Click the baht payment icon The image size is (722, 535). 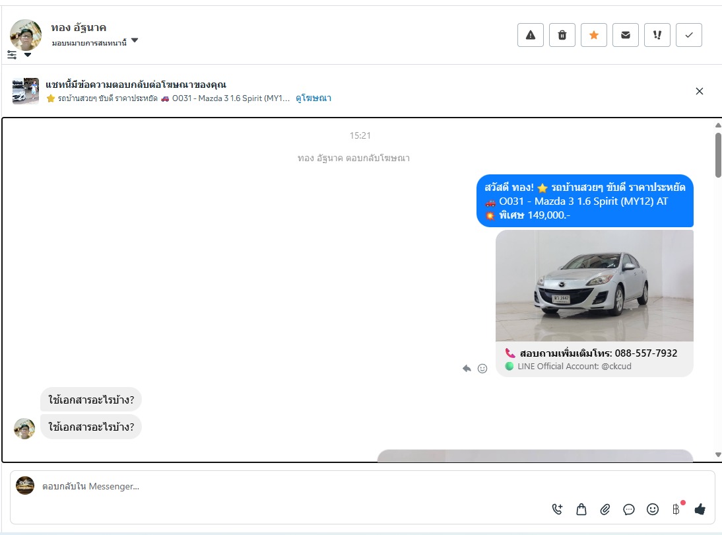[676, 509]
